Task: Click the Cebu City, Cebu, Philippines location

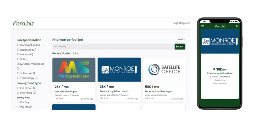Action: (x=67, y=95)
